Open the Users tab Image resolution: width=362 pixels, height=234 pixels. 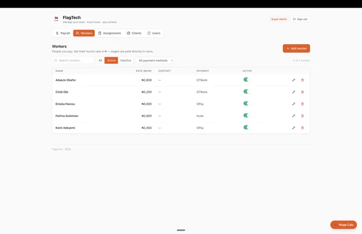154,33
